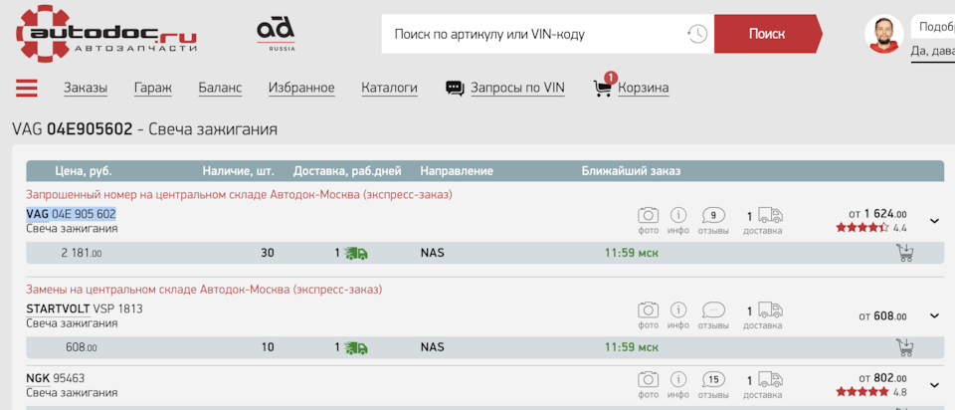Click Ближайший заказ column header
Image resolution: width=955 pixels, height=410 pixels.
631,171
